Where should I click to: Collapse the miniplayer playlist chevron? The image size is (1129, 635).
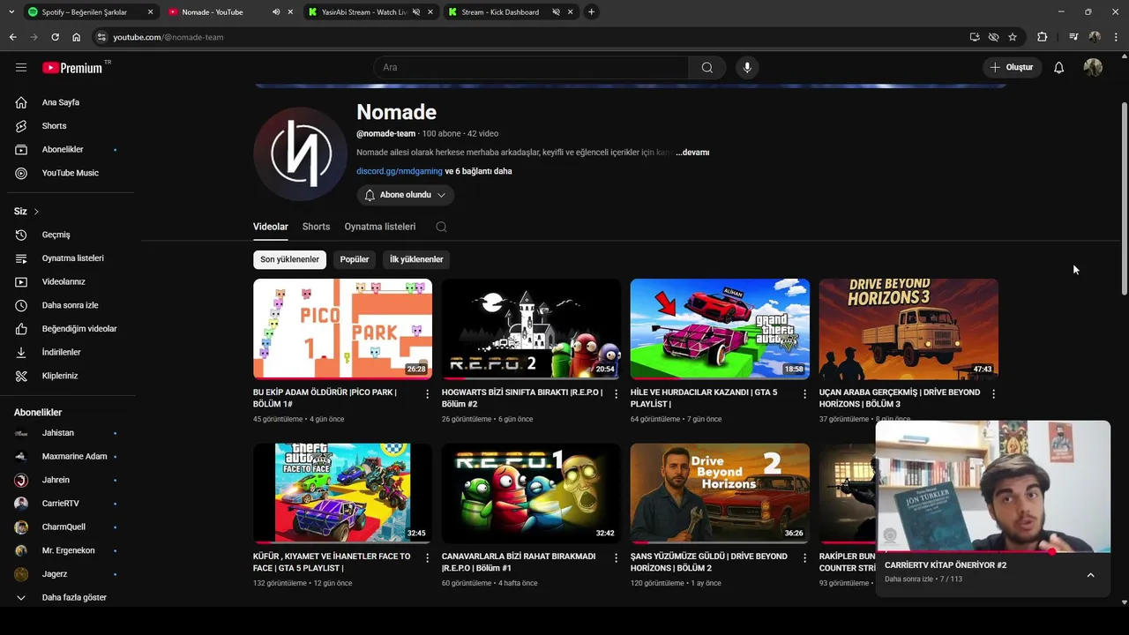[1090, 575]
